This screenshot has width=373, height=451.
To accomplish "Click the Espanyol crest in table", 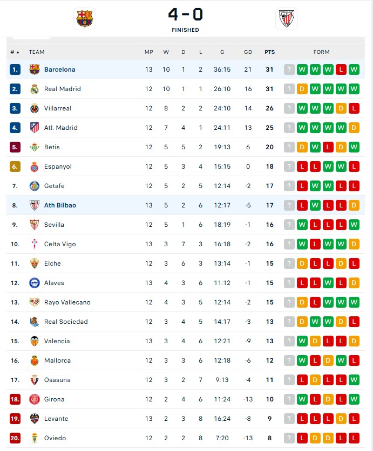I will click(x=35, y=166).
